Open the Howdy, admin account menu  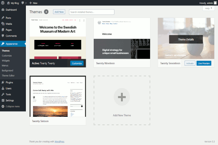(x=203, y=3)
